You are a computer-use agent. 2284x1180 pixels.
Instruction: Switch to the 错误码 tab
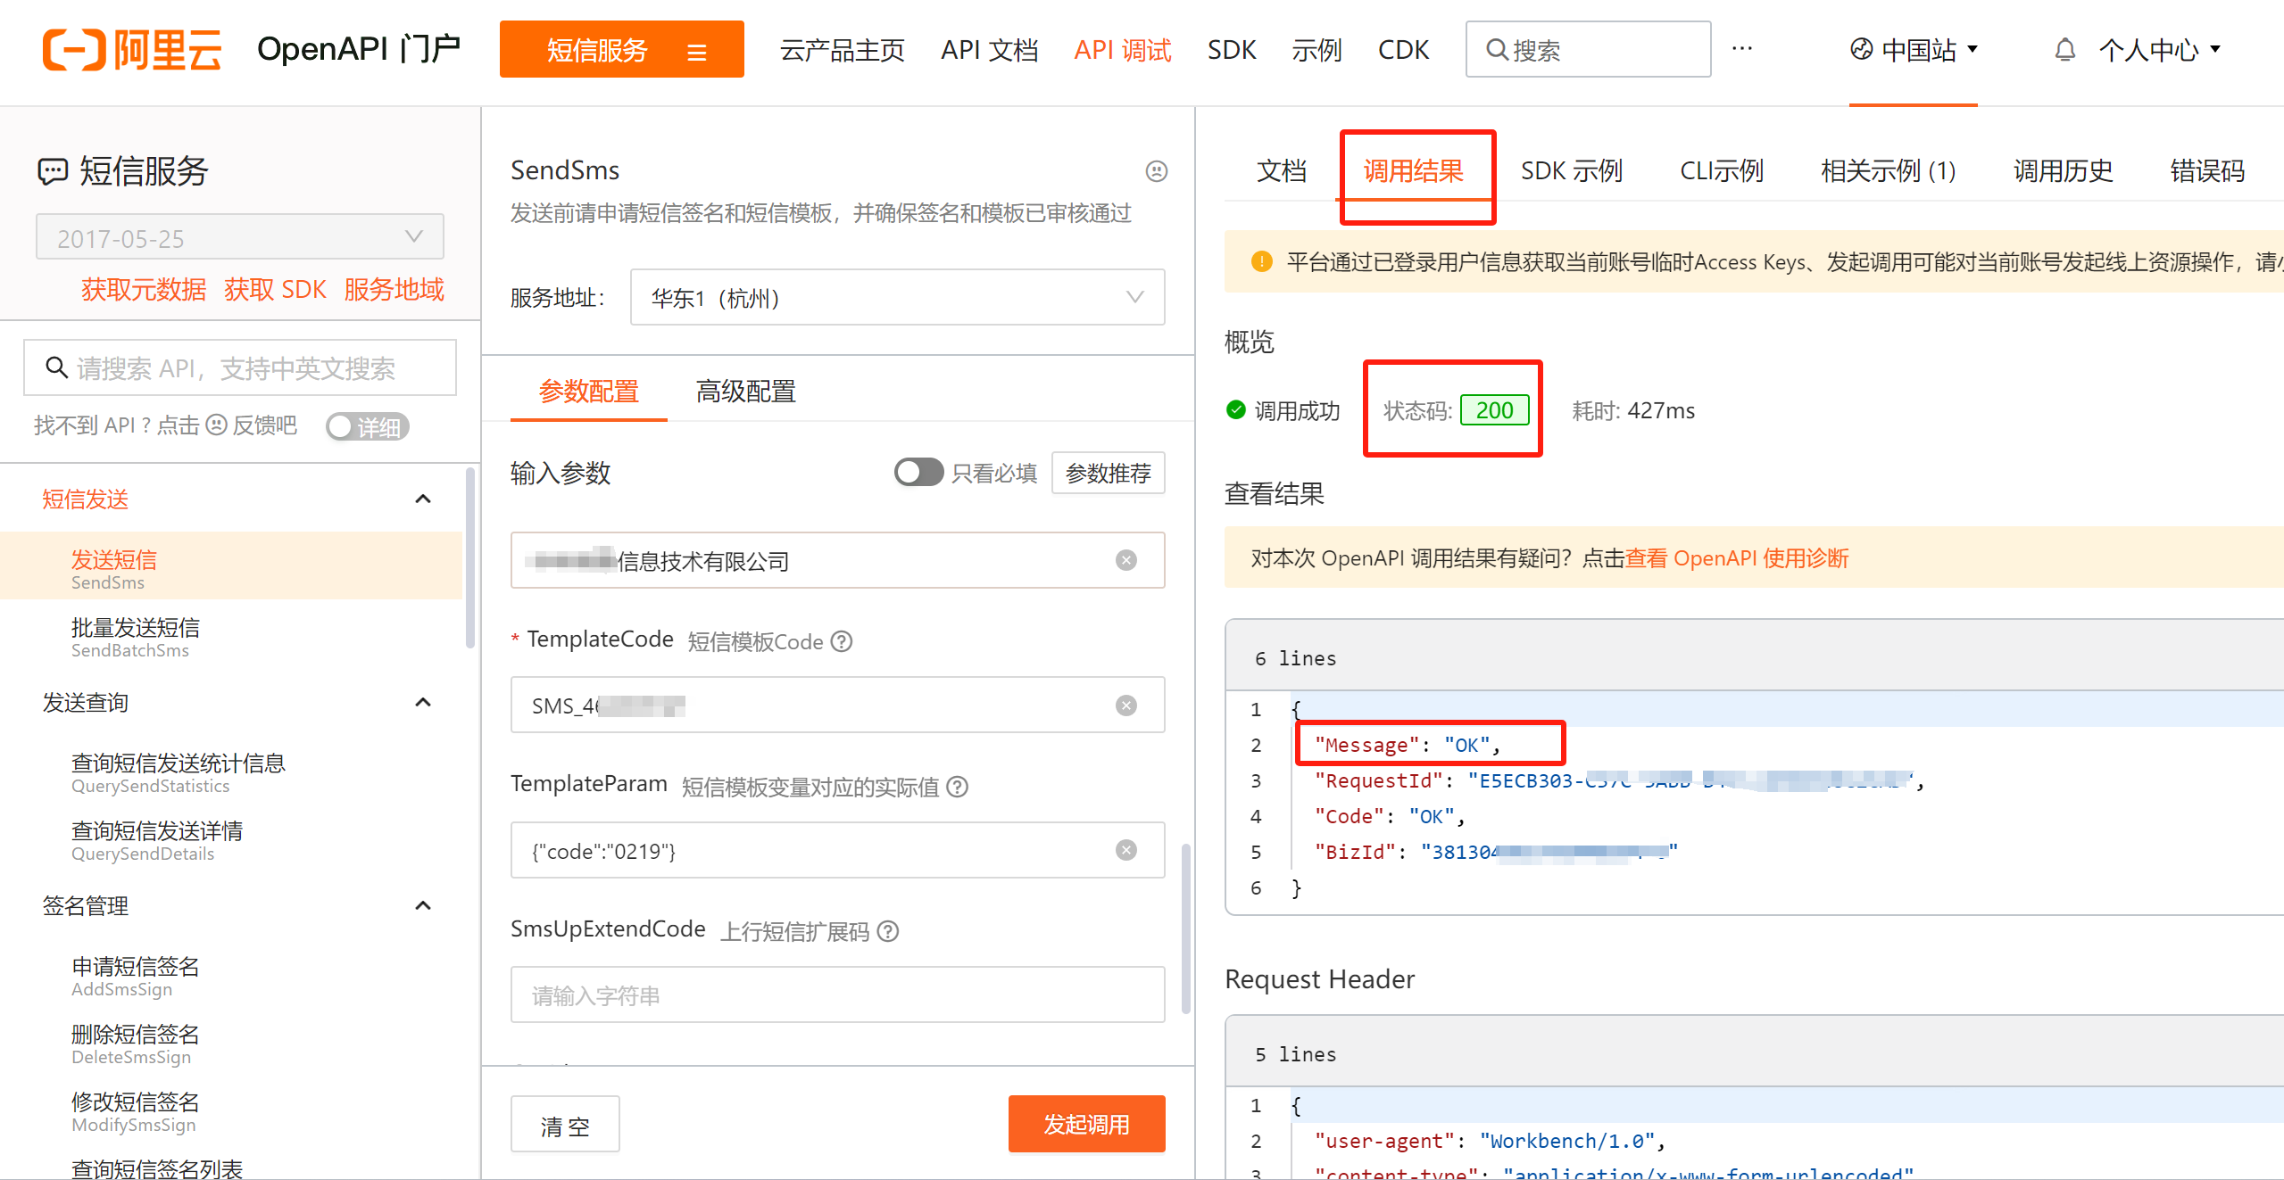(2207, 170)
